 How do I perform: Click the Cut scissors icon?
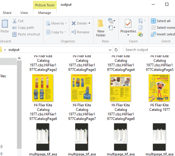pos(15,21)
